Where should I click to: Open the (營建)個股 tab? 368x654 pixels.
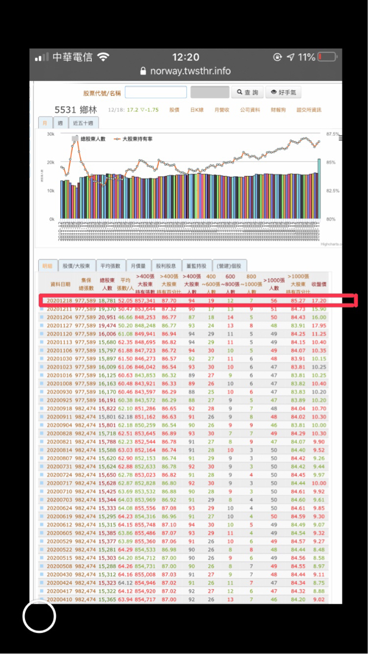point(229,266)
